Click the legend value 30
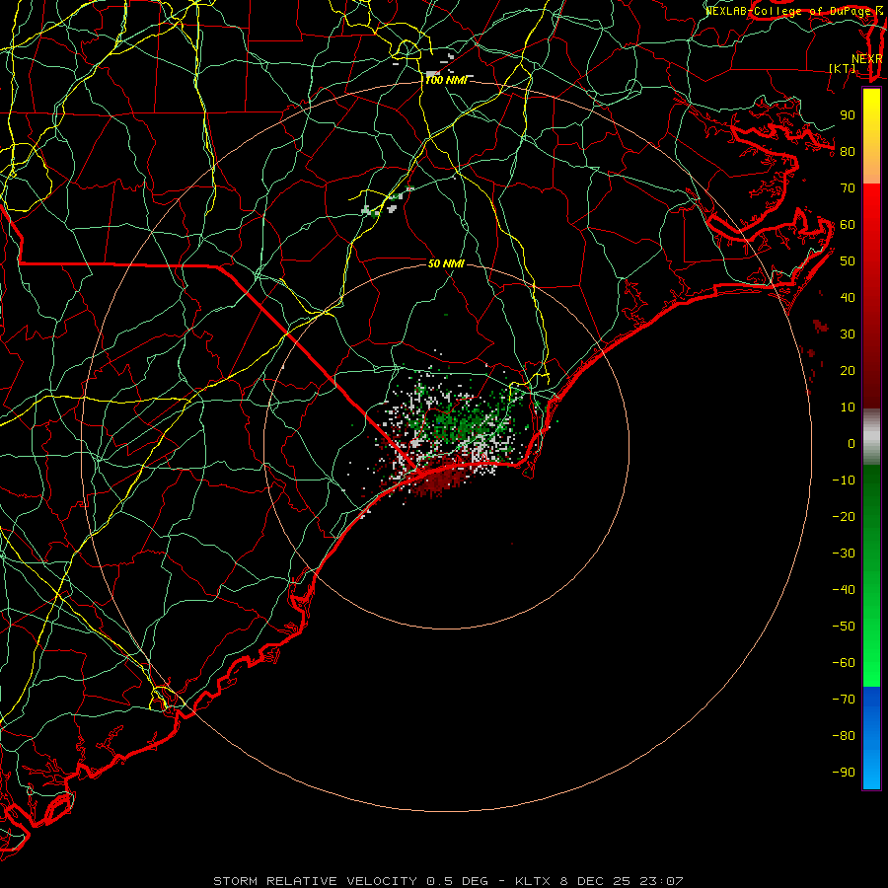The image size is (888, 888). pos(848,334)
